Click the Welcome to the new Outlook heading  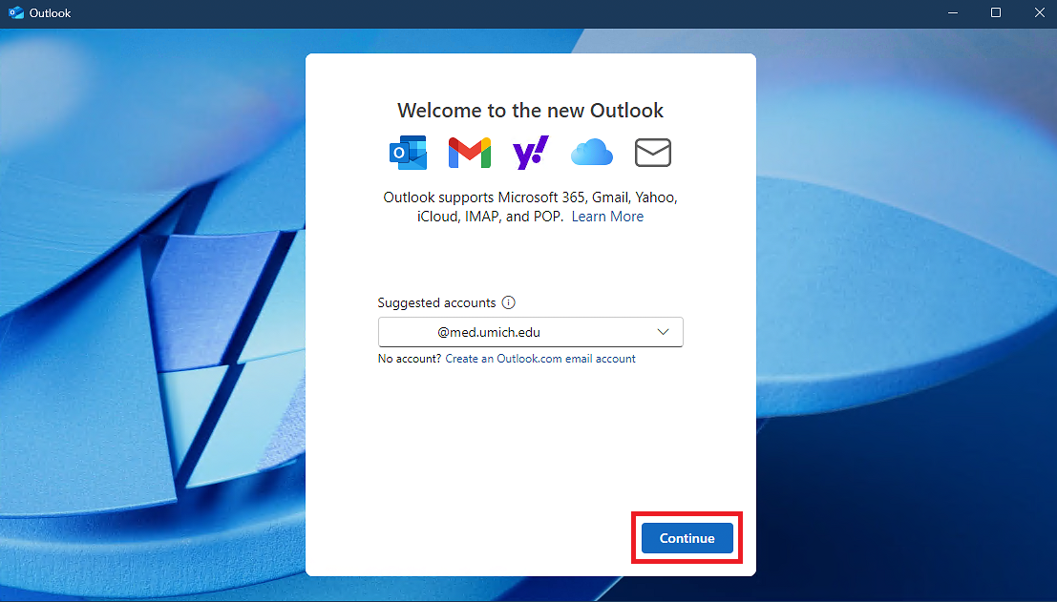coord(530,110)
